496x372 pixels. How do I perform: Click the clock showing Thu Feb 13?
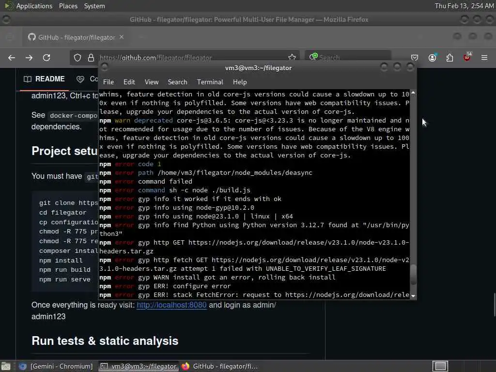click(x=464, y=6)
